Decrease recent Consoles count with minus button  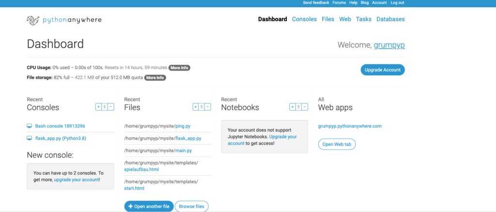point(111,107)
